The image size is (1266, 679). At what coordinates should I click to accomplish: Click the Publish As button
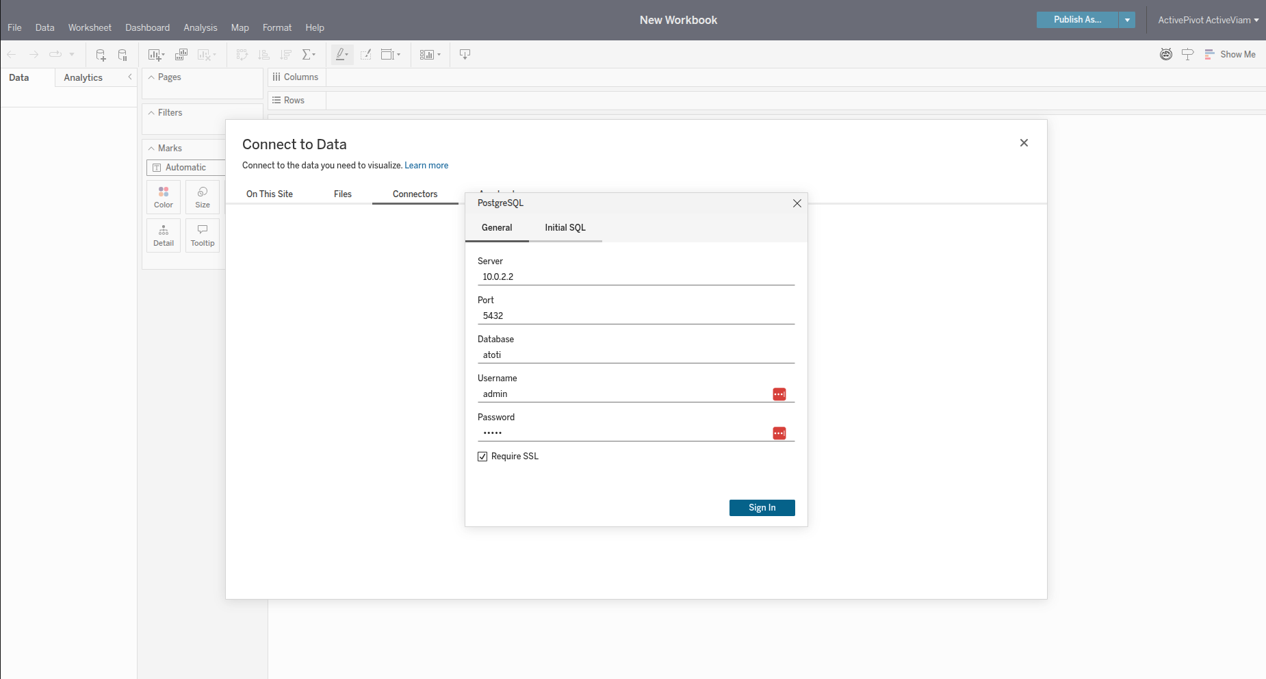[1077, 20]
